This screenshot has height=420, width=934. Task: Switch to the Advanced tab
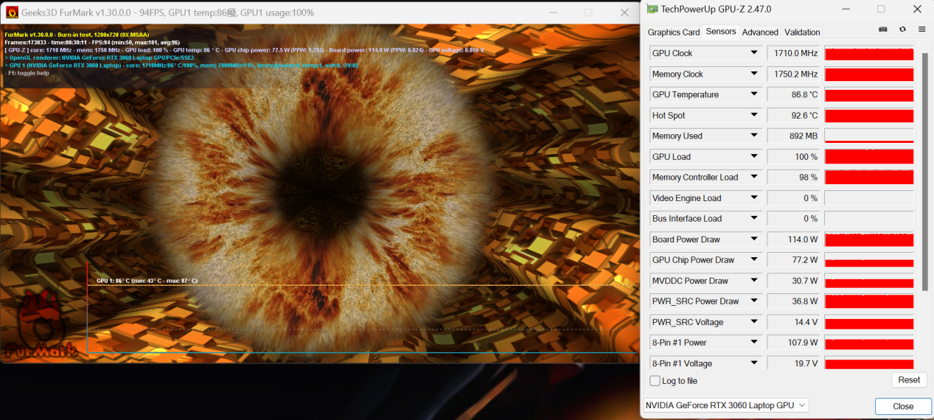pos(760,32)
